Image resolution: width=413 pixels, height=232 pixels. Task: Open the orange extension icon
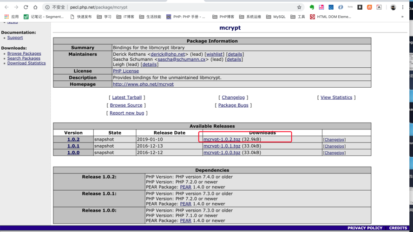click(369, 7)
